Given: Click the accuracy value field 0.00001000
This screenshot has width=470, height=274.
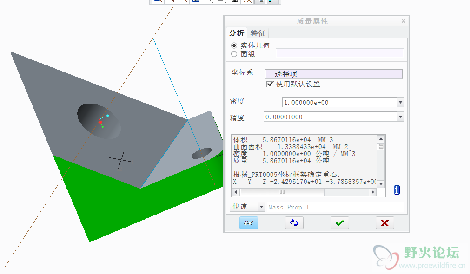Looking at the screenshot, I should point(331,117).
